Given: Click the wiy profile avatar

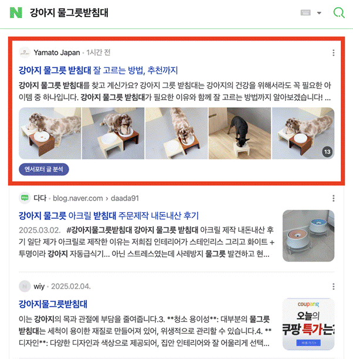Looking at the screenshot, I should (x=25, y=286).
